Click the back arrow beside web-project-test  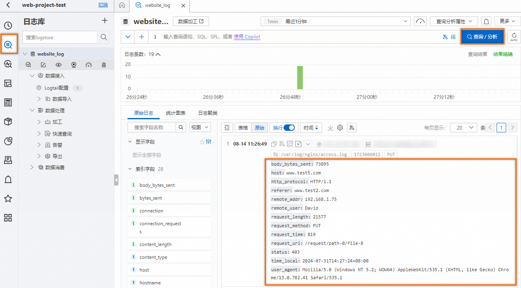pyautogui.click(x=8, y=5)
